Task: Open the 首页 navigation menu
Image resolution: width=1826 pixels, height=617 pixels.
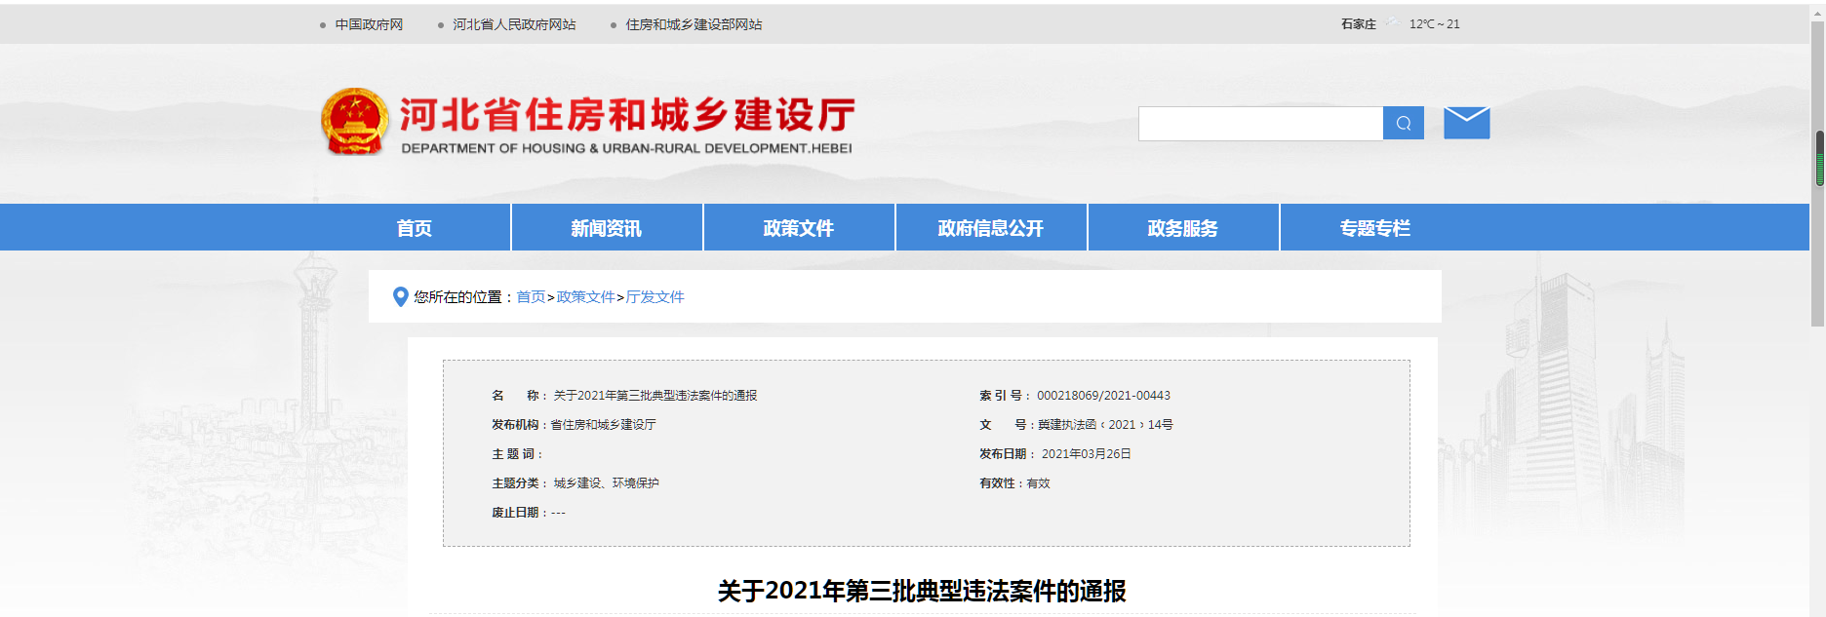Action: [414, 227]
